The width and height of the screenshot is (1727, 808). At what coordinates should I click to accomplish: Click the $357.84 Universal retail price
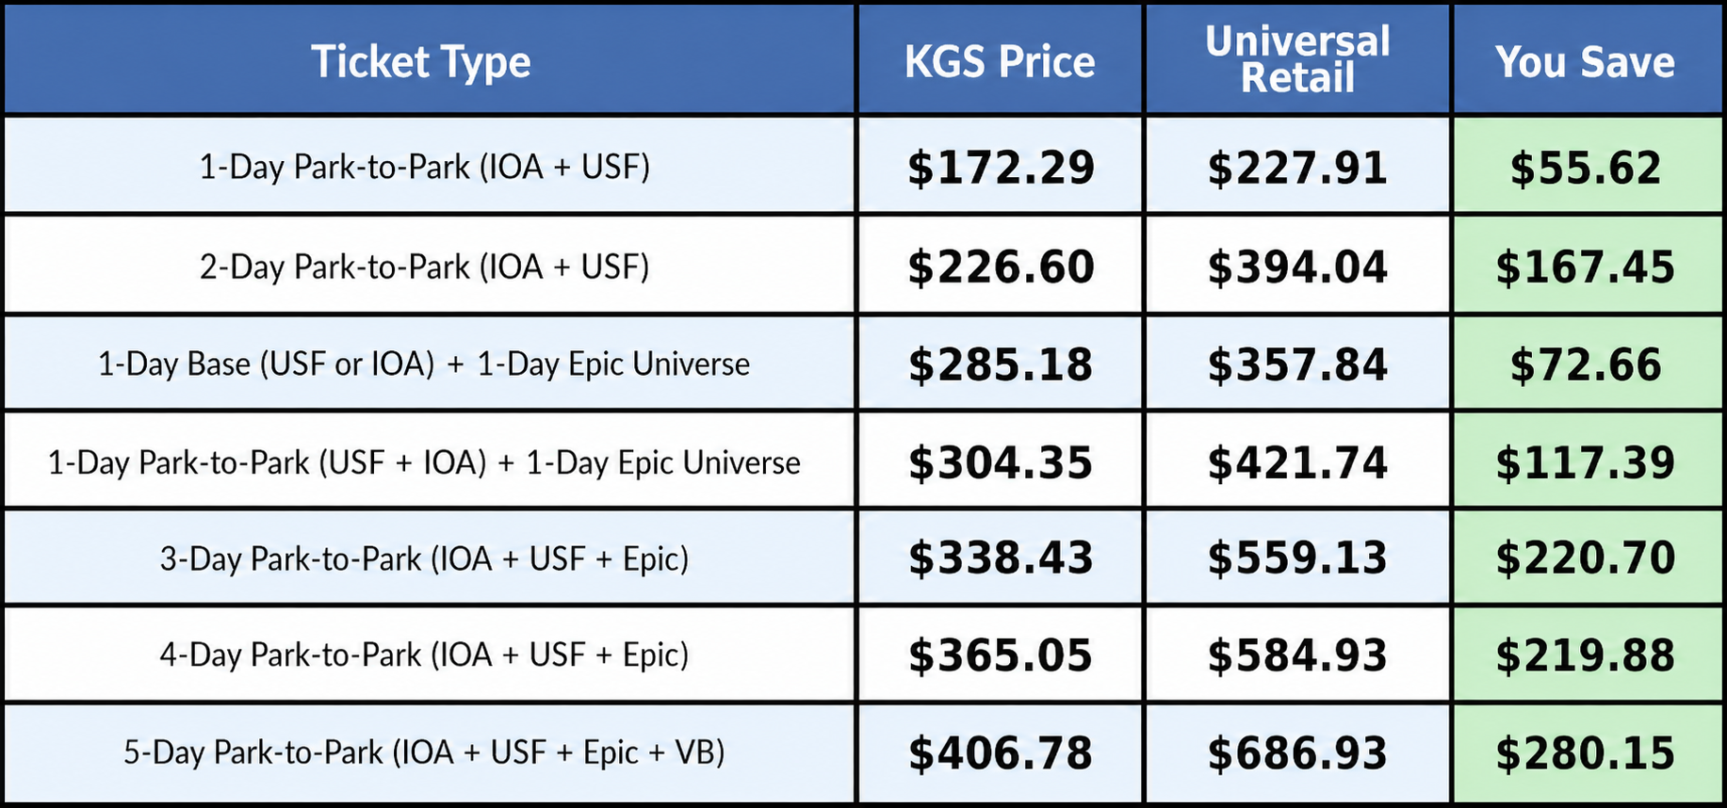[x=1297, y=365]
